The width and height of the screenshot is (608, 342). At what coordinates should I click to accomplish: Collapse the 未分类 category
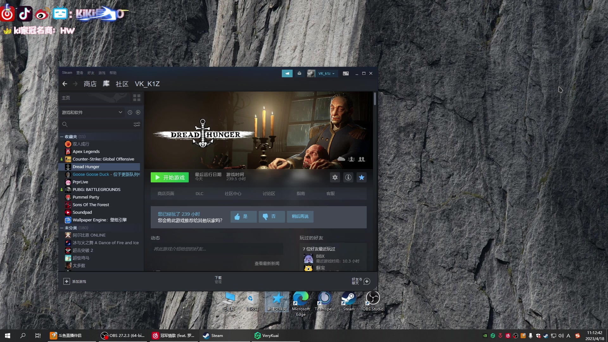(x=62, y=228)
